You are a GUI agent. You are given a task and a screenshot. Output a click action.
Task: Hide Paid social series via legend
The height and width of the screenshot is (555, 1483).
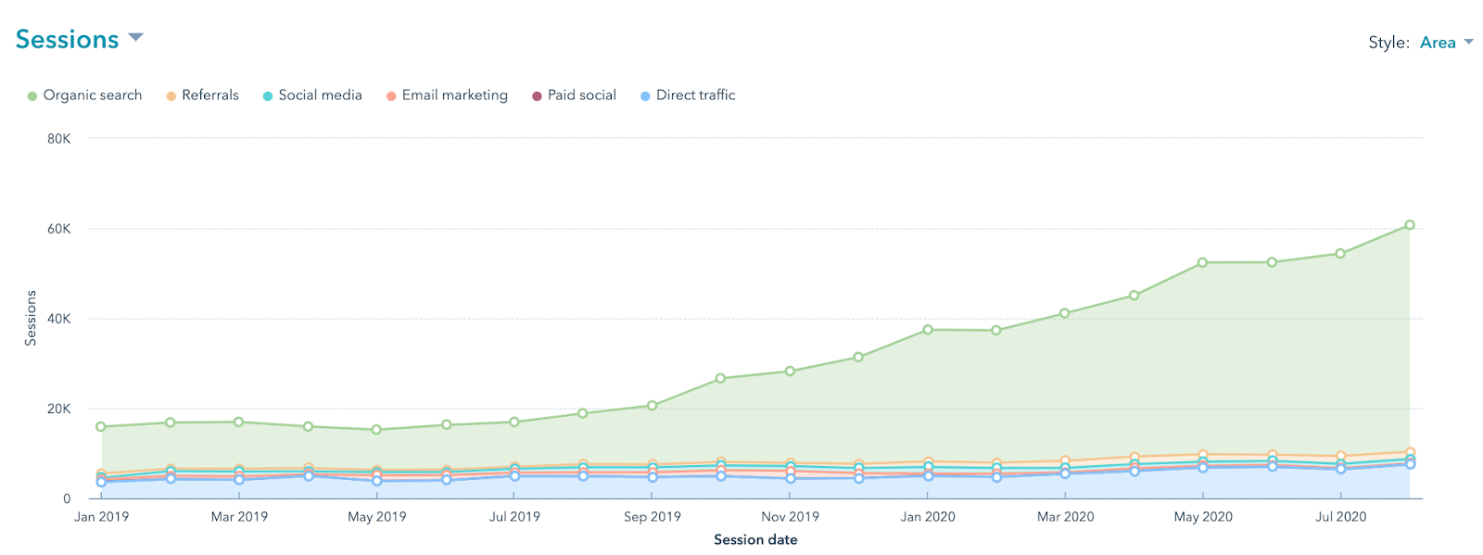click(581, 95)
